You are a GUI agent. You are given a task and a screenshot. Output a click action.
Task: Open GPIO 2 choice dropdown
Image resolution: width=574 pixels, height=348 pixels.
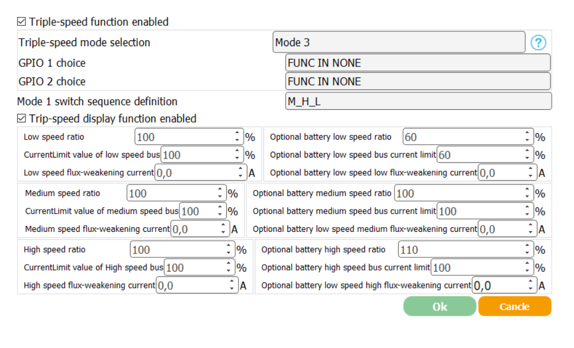417,82
